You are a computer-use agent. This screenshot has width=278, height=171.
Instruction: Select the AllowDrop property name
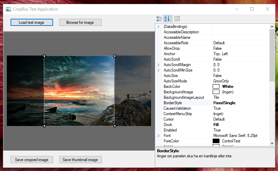point(171,48)
